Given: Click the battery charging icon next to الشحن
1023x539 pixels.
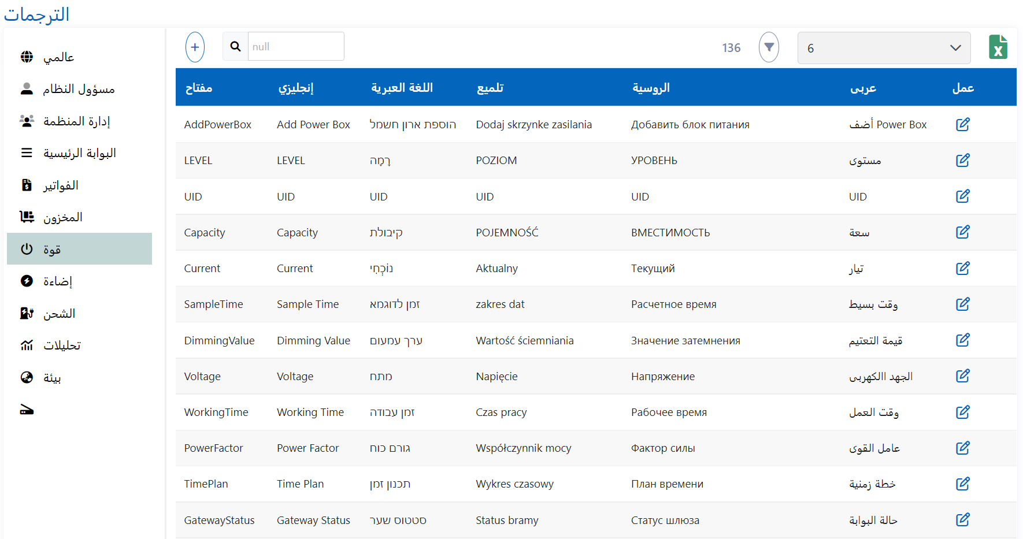Looking at the screenshot, I should (x=27, y=313).
